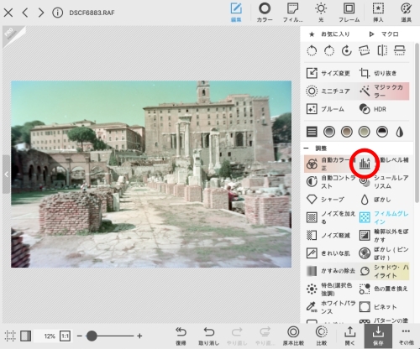Open the その他 more options menu

click(406, 336)
